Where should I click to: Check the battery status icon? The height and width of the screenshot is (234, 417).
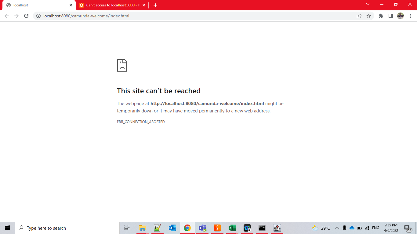tap(359, 228)
